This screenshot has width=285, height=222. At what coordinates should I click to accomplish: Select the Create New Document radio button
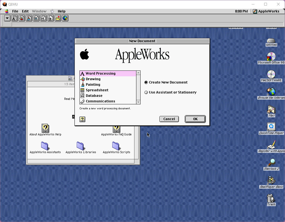tap(146, 82)
